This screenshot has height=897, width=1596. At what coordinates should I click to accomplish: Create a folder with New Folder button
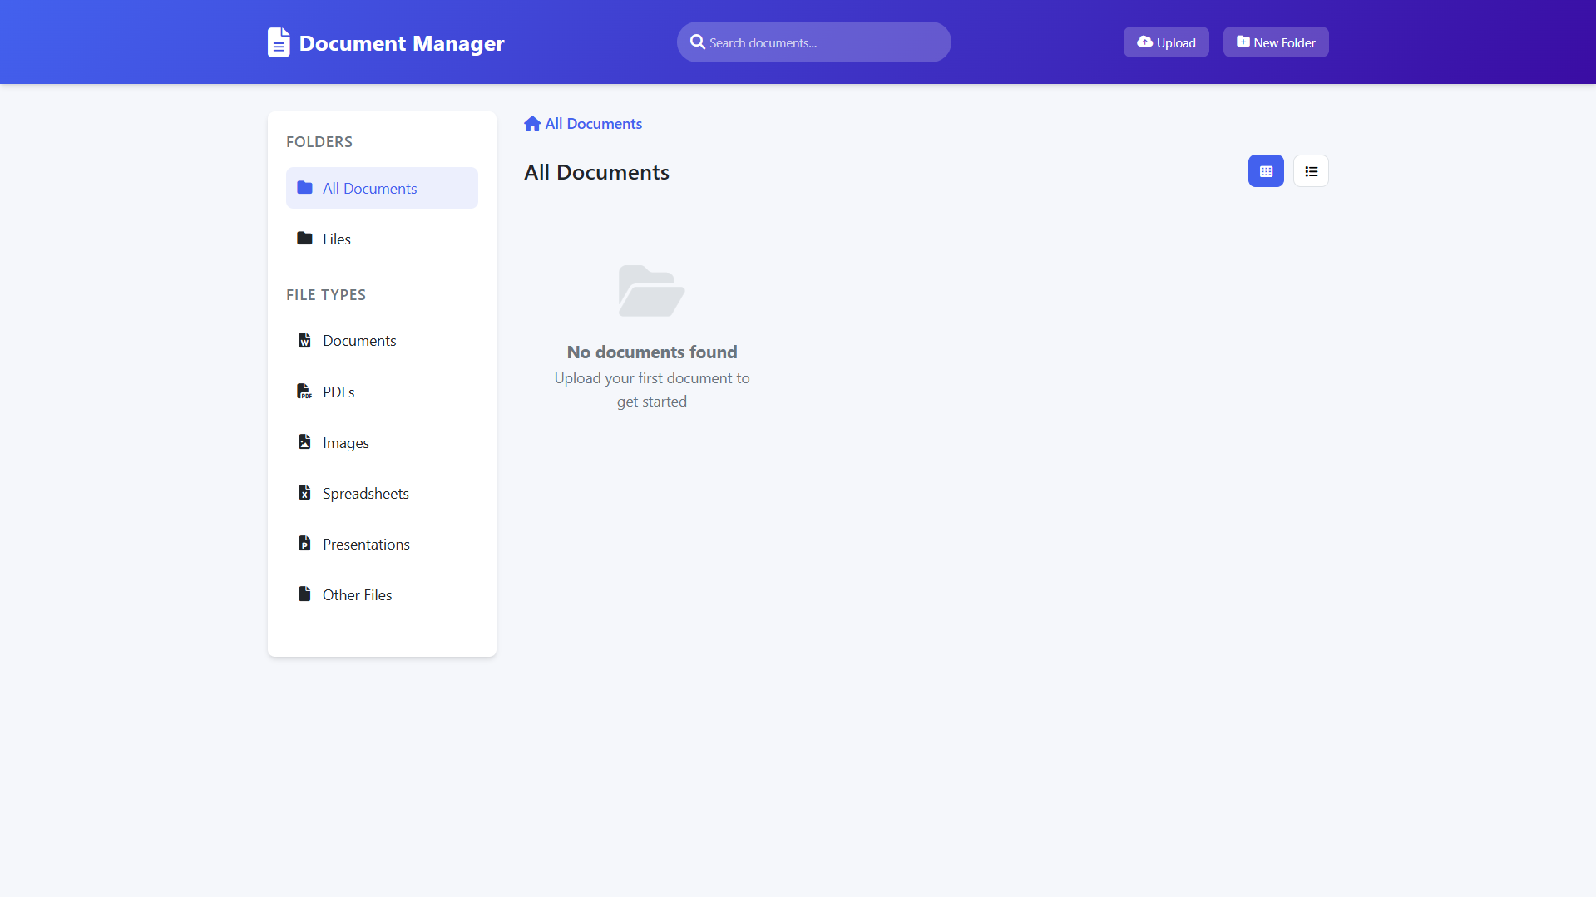point(1276,42)
